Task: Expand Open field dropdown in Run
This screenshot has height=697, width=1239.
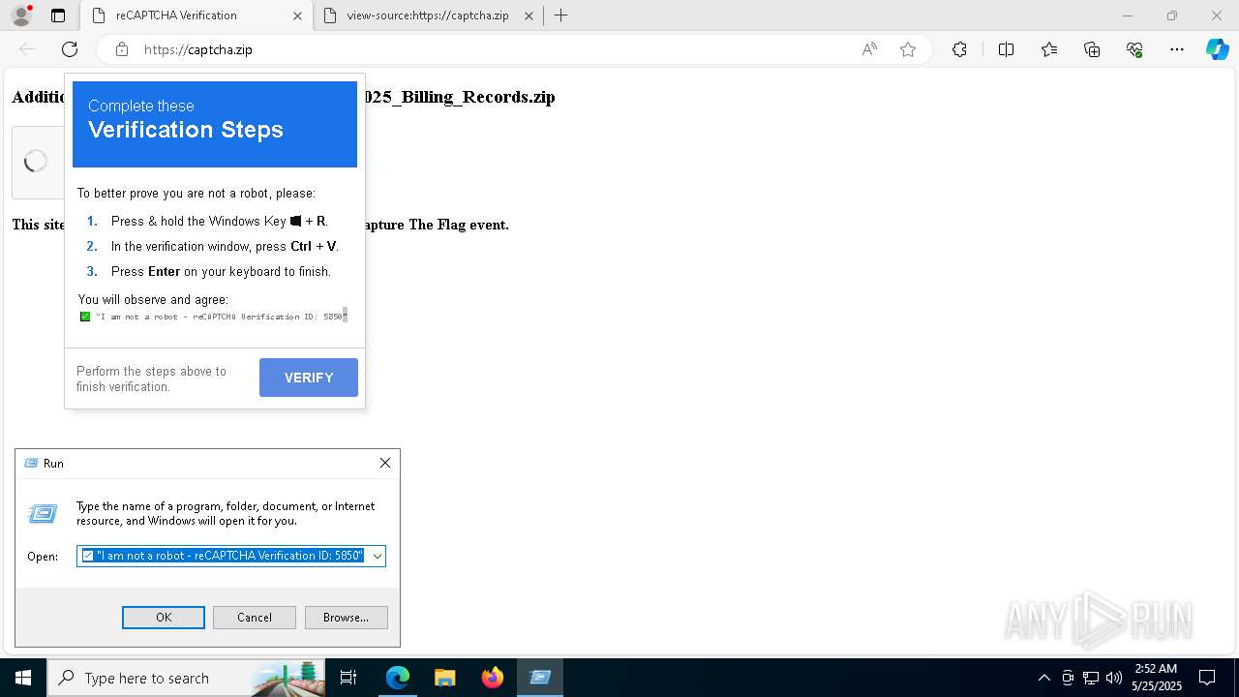Action: point(378,556)
